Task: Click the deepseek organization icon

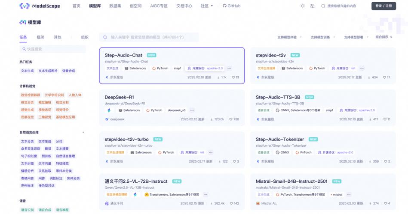Action: 107,119
